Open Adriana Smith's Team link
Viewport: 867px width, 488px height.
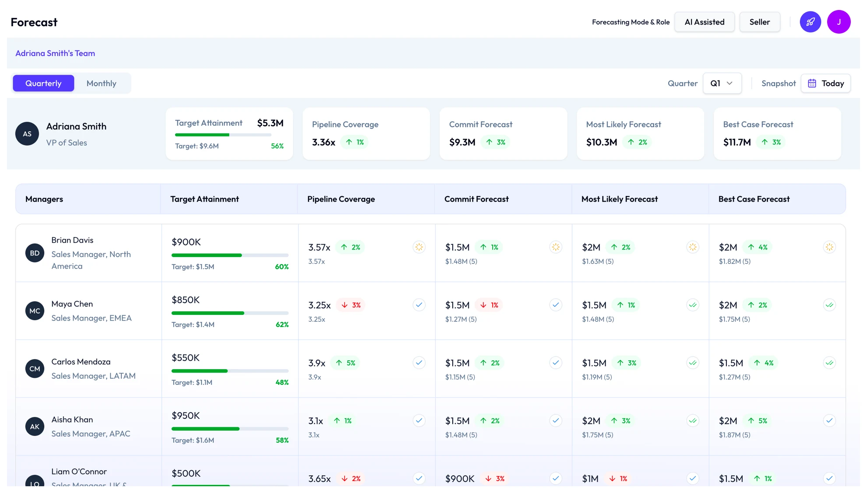55,53
